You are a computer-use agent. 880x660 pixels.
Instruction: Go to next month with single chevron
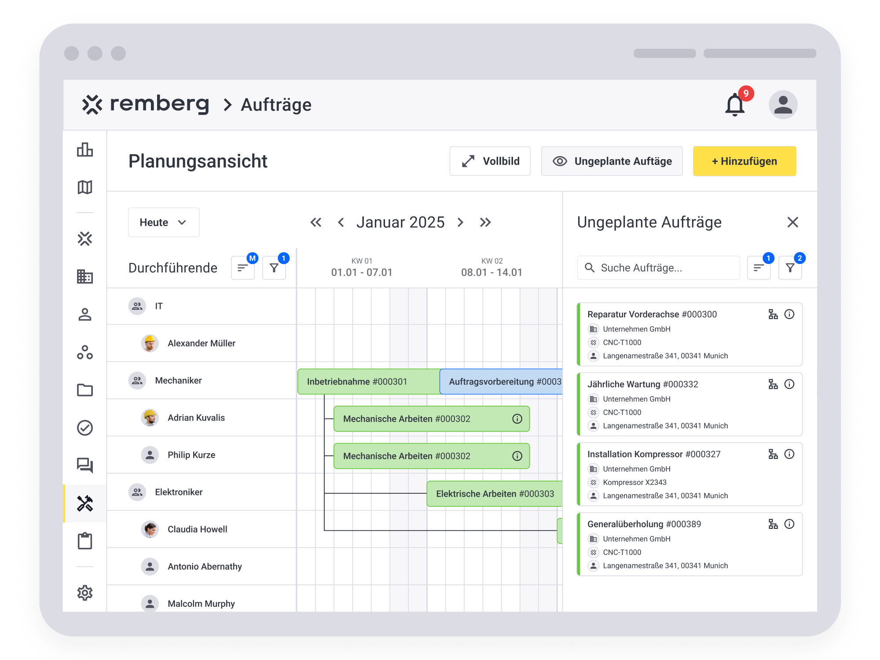tap(460, 222)
